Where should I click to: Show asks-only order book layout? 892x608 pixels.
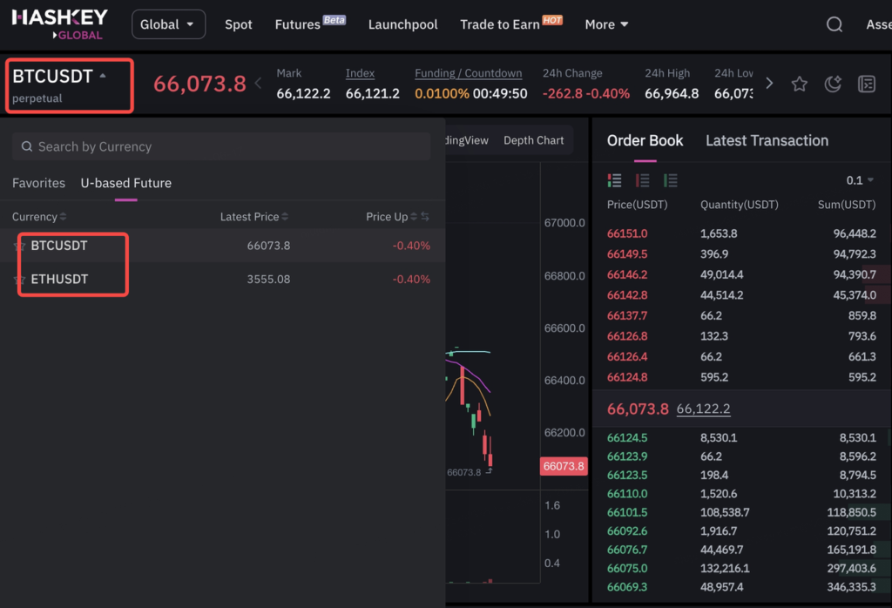pyautogui.click(x=643, y=180)
